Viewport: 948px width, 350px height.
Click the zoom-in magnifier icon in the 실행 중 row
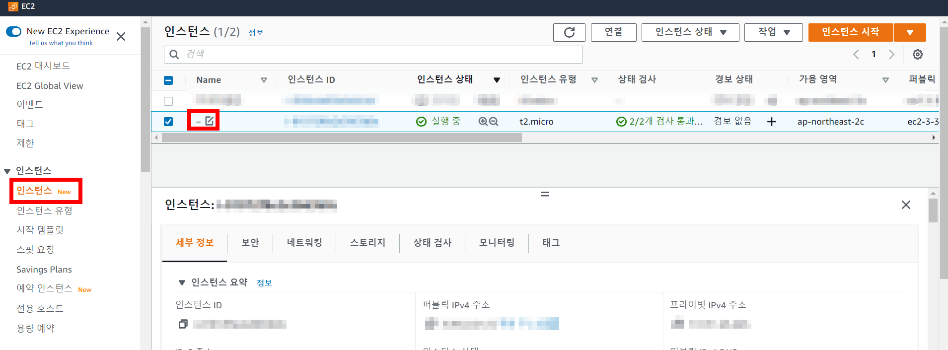(x=483, y=121)
